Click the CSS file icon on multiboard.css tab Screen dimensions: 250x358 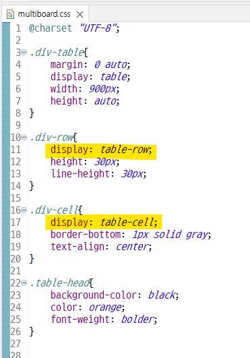point(10,14)
